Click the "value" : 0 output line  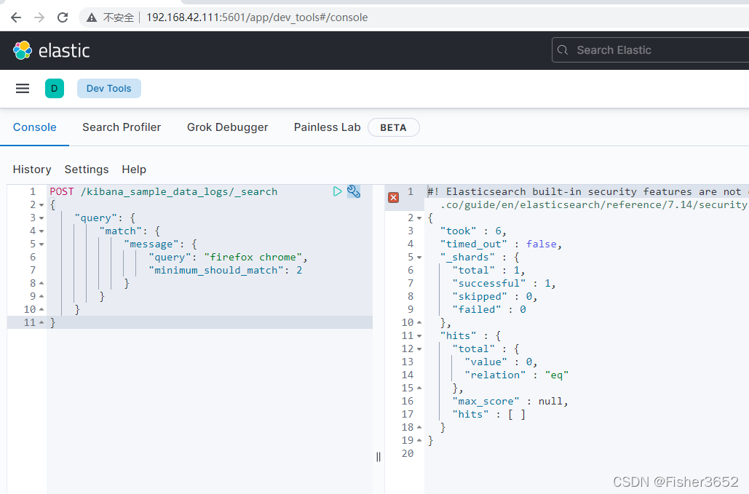(x=501, y=362)
